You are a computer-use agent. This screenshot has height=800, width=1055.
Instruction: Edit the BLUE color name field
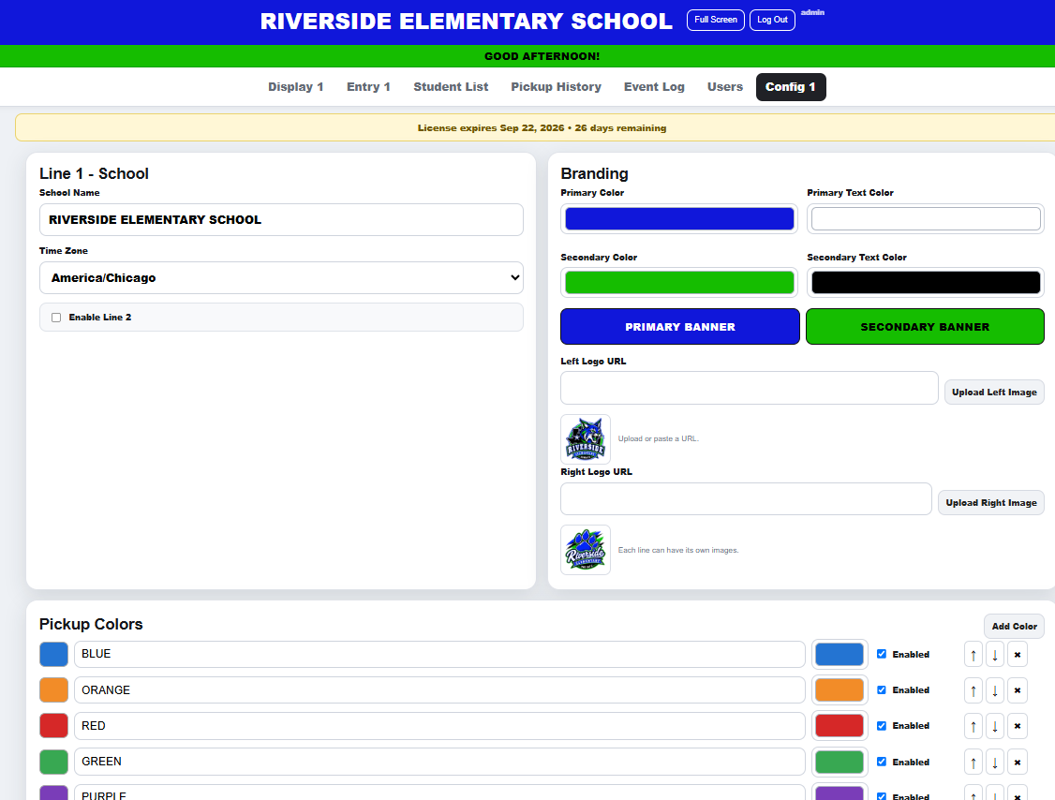coord(439,654)
